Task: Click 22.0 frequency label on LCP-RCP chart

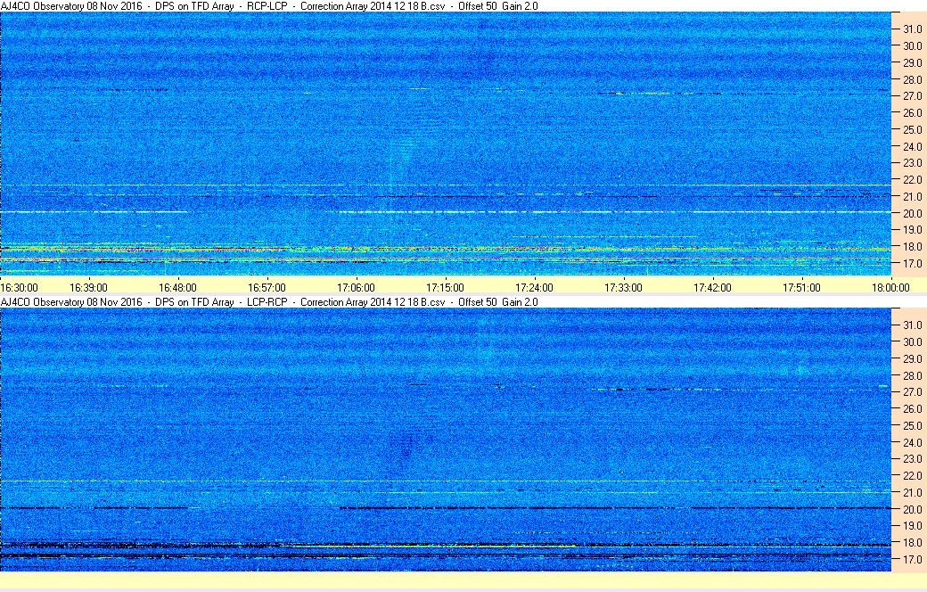Action: click(x=912, y=475)
